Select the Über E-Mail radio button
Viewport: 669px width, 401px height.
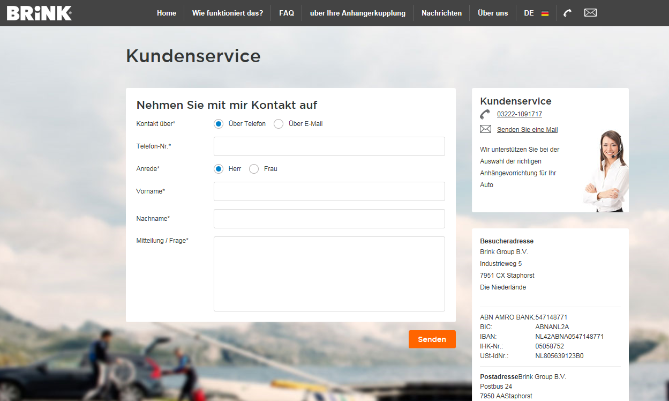click(279, 124)
